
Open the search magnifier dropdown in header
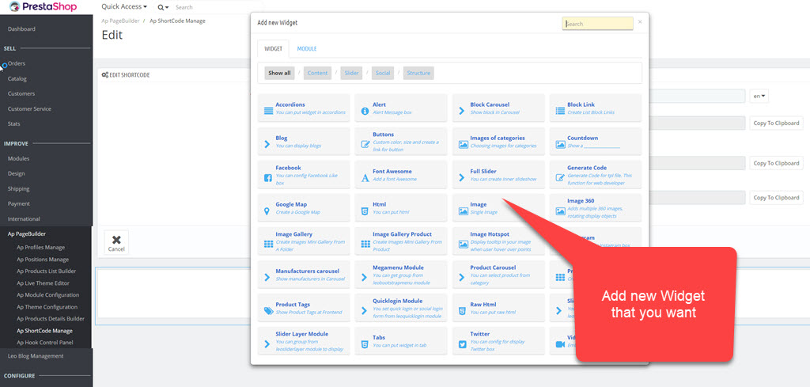(x=163, y=7)
